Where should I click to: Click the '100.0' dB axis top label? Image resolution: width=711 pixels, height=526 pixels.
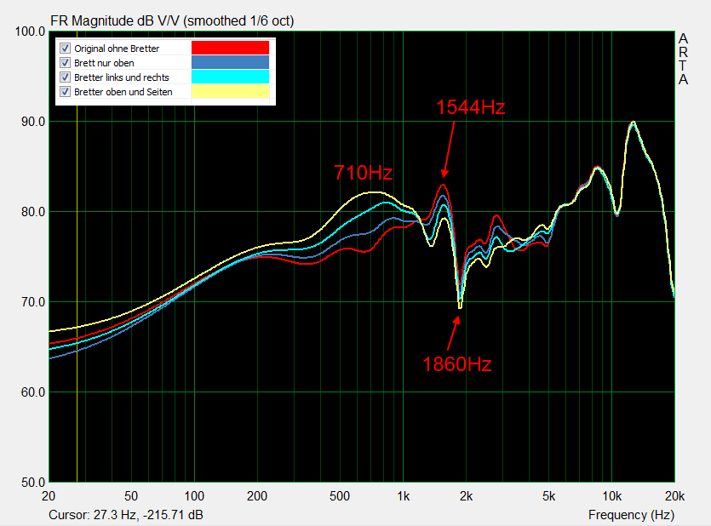29,31
